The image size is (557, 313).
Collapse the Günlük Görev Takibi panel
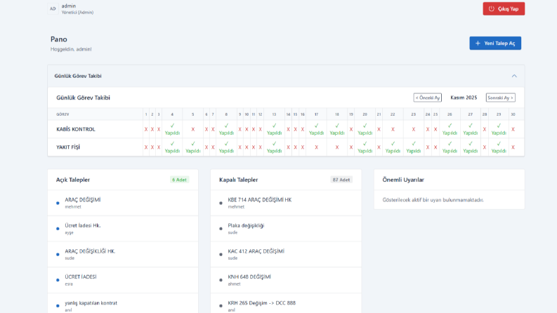pyautogui.click(x=514, y=76)
